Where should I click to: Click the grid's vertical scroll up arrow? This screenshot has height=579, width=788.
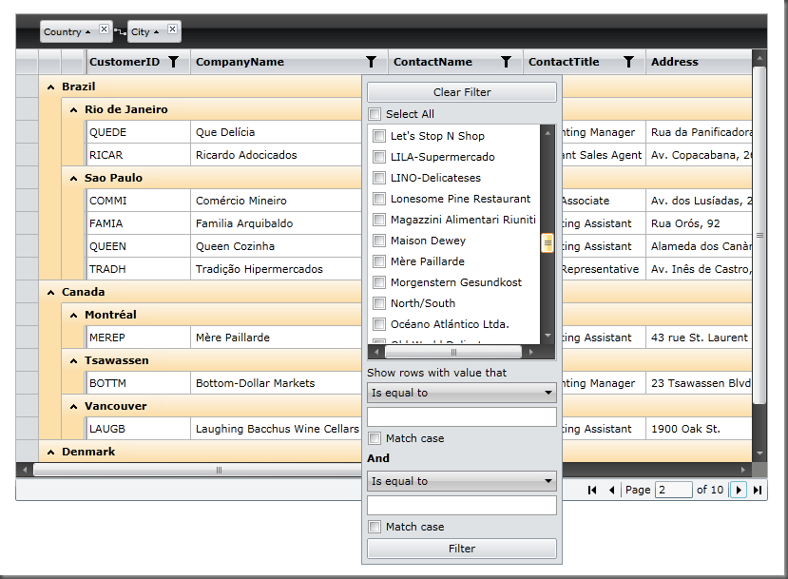click(759, 58)
